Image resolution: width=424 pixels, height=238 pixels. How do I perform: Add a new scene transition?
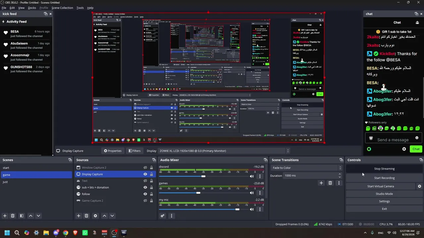(x=321, y=183)
